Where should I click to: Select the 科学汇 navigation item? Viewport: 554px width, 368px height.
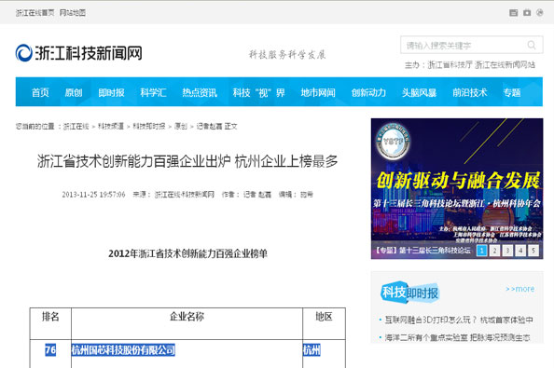(153, 92)
